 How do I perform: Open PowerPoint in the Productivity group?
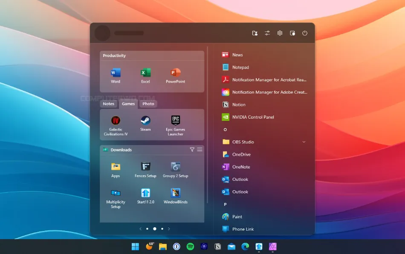coord(175,76)
